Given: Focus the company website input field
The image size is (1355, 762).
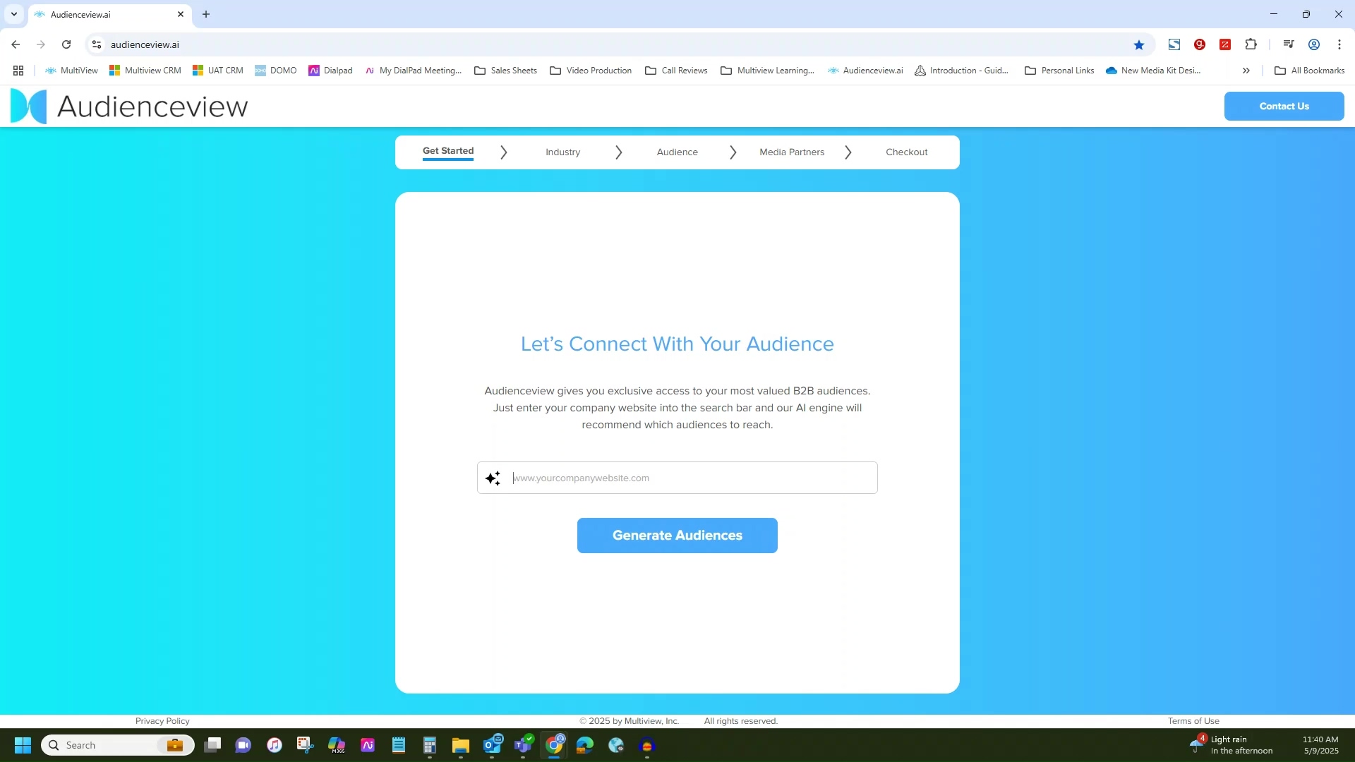Looking at the screenshot, I should (x=677, y=478).
